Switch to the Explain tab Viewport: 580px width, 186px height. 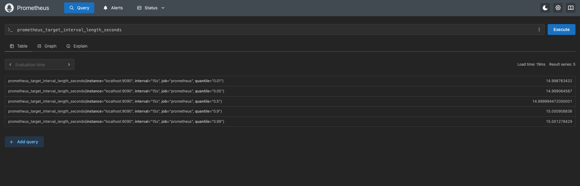(77, 46)
